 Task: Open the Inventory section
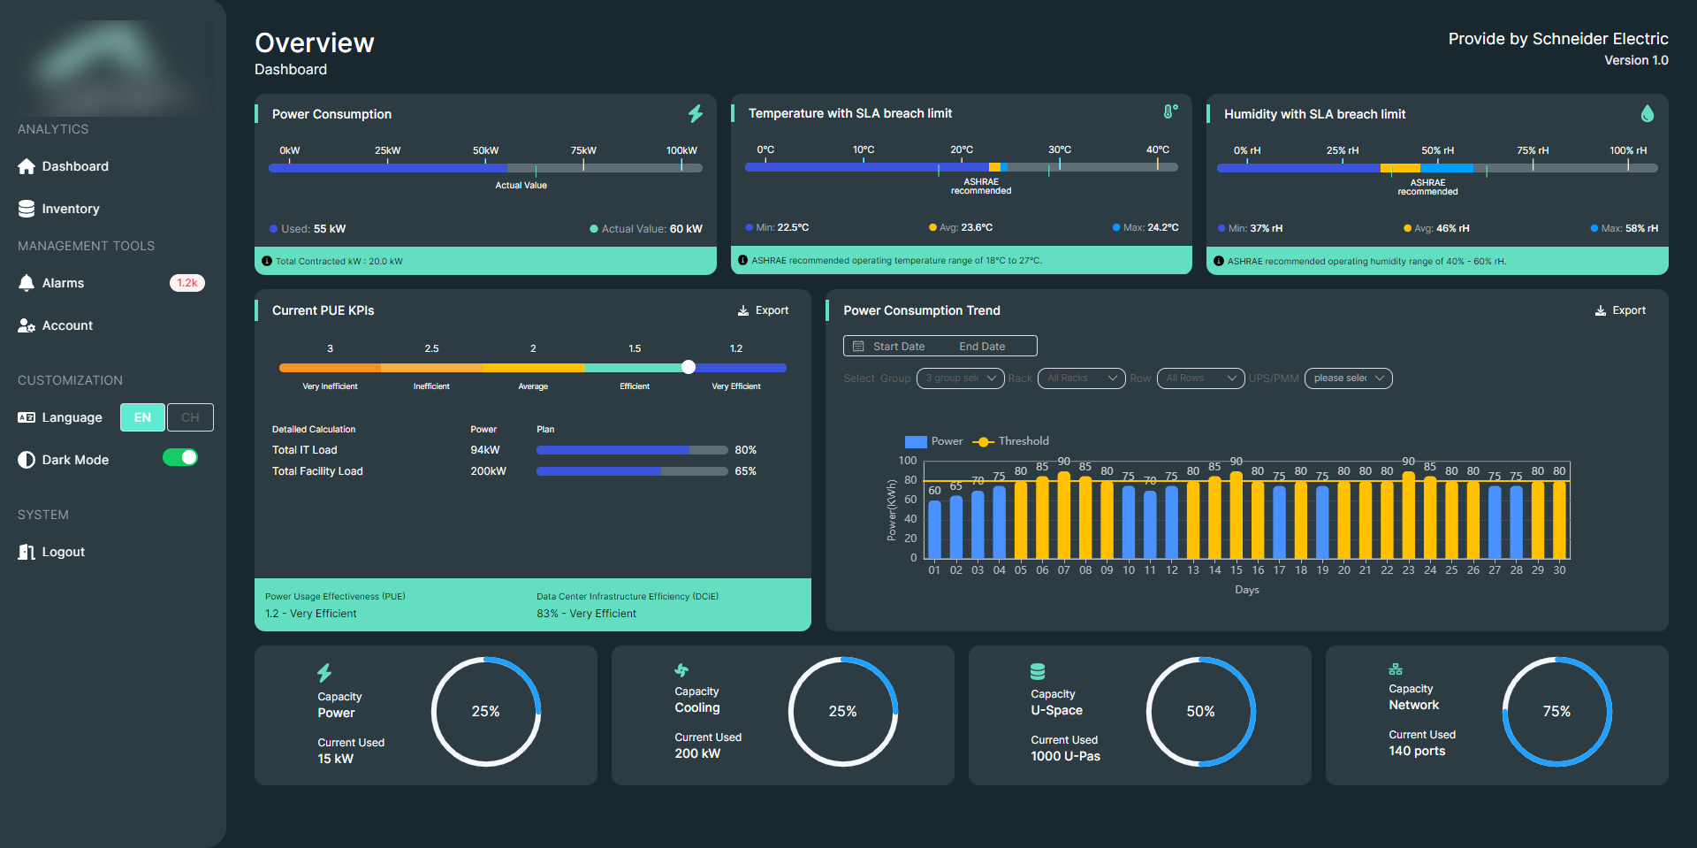pyautogui.click(x=70, y=209)
